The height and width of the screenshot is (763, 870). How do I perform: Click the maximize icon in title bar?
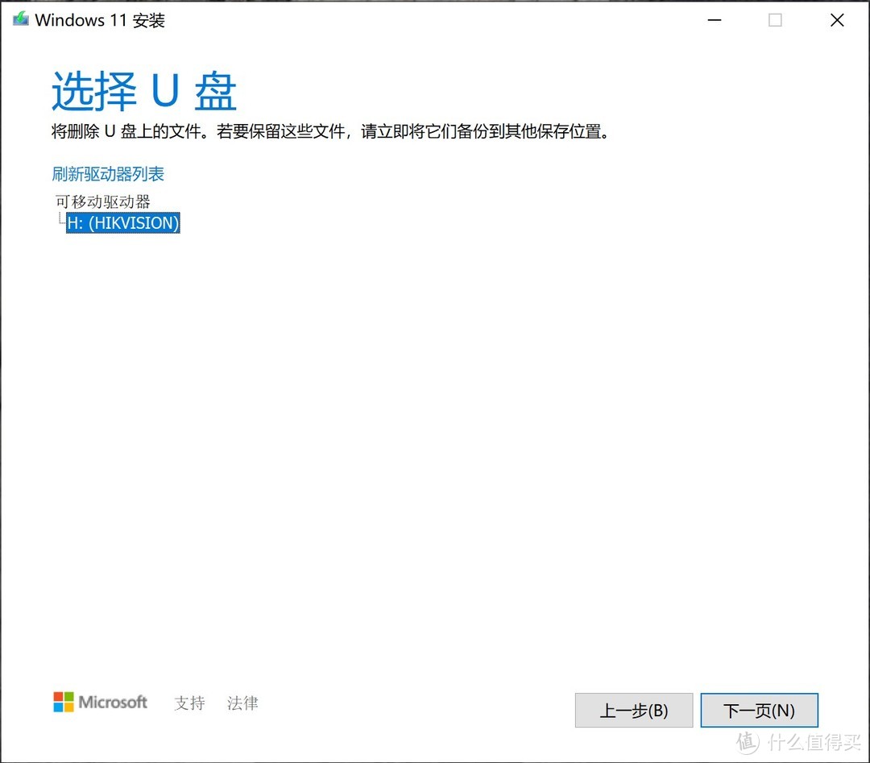click(775, 20)
